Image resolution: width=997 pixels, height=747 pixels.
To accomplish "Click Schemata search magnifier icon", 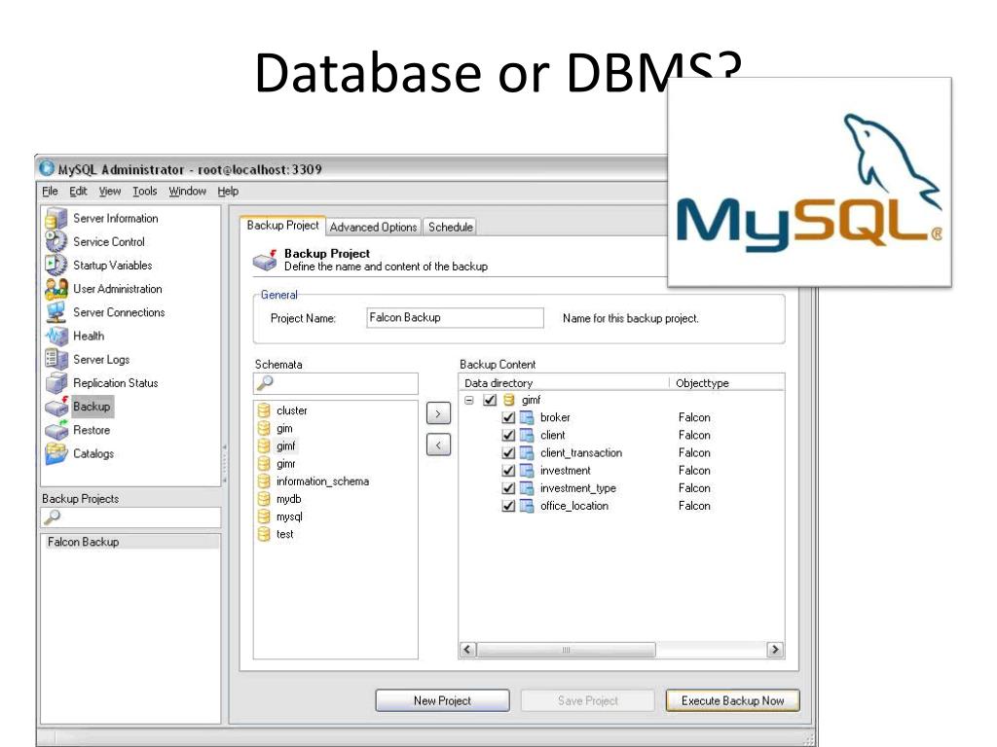I will (x=265, y=383).
